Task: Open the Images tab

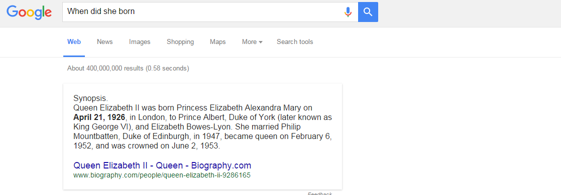Action: point(140,42)
